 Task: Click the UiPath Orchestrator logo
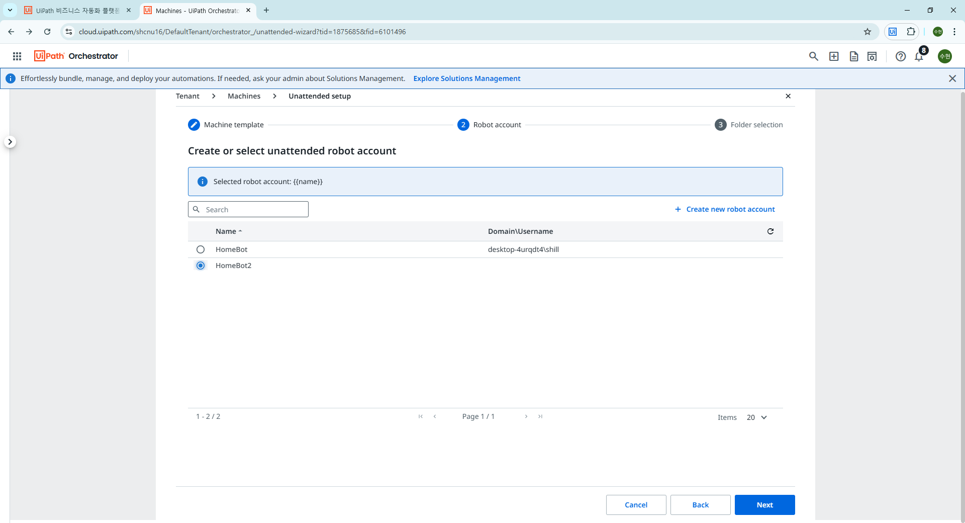tap(76, 56)
